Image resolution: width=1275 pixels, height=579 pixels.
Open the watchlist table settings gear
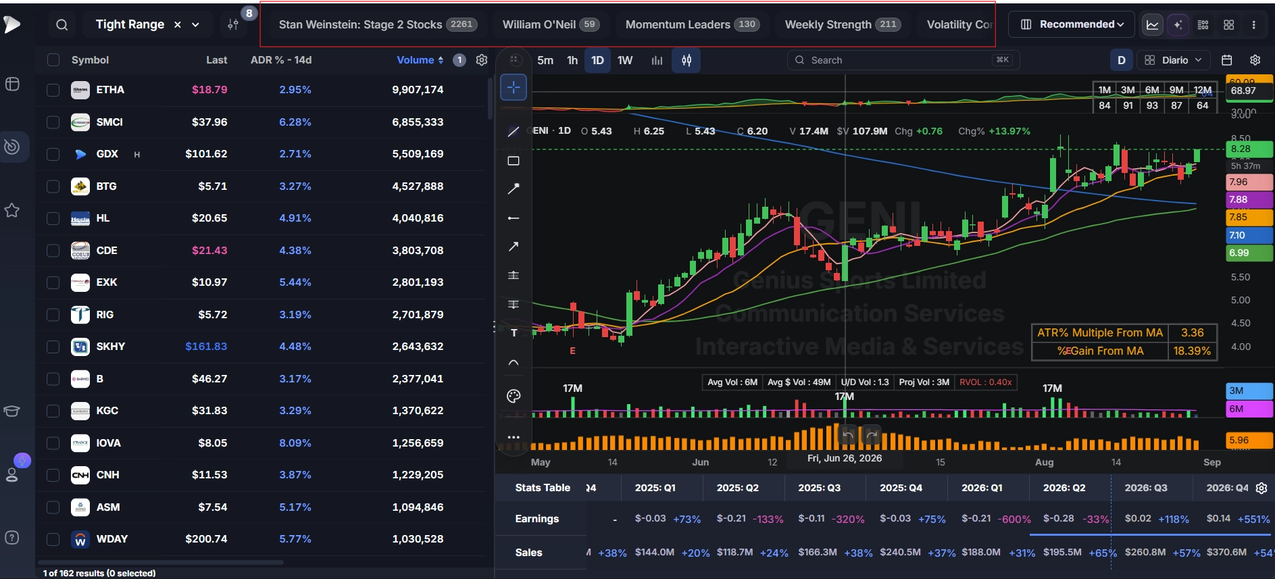[x=482, y=60]
